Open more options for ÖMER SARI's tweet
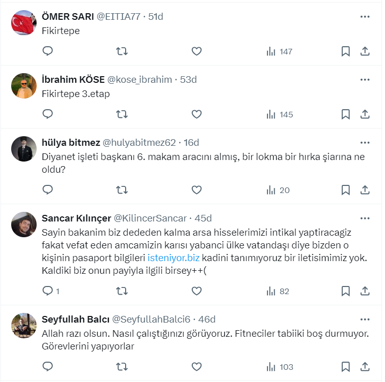Image resolution: width=385 pixels, height=382 pixels. 365,17
